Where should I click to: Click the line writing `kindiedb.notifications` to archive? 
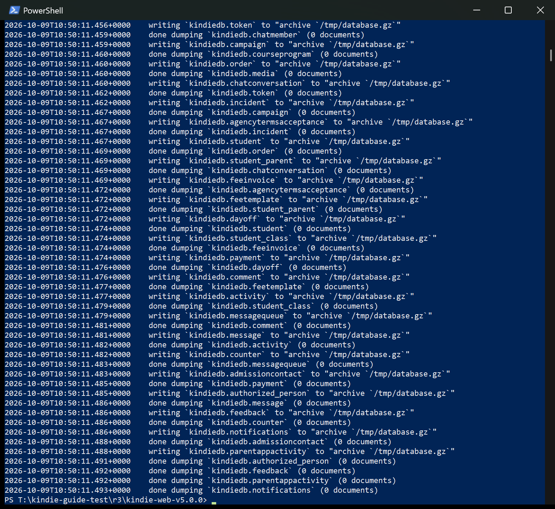point(221,432)
